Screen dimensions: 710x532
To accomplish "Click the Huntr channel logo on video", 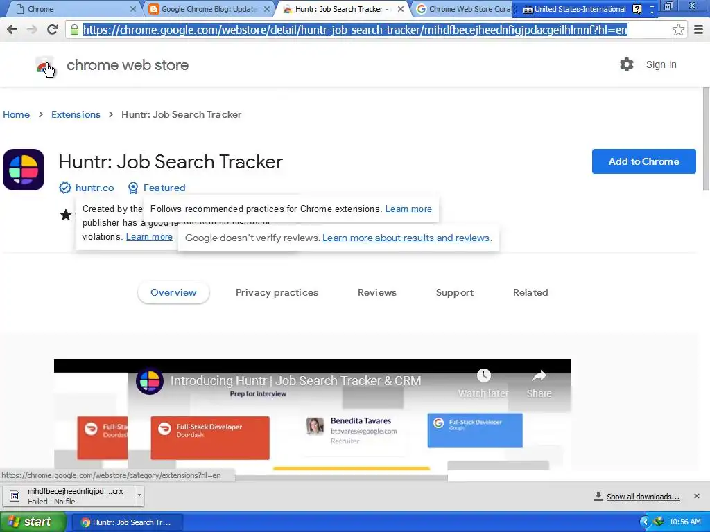I will (150, 381).
